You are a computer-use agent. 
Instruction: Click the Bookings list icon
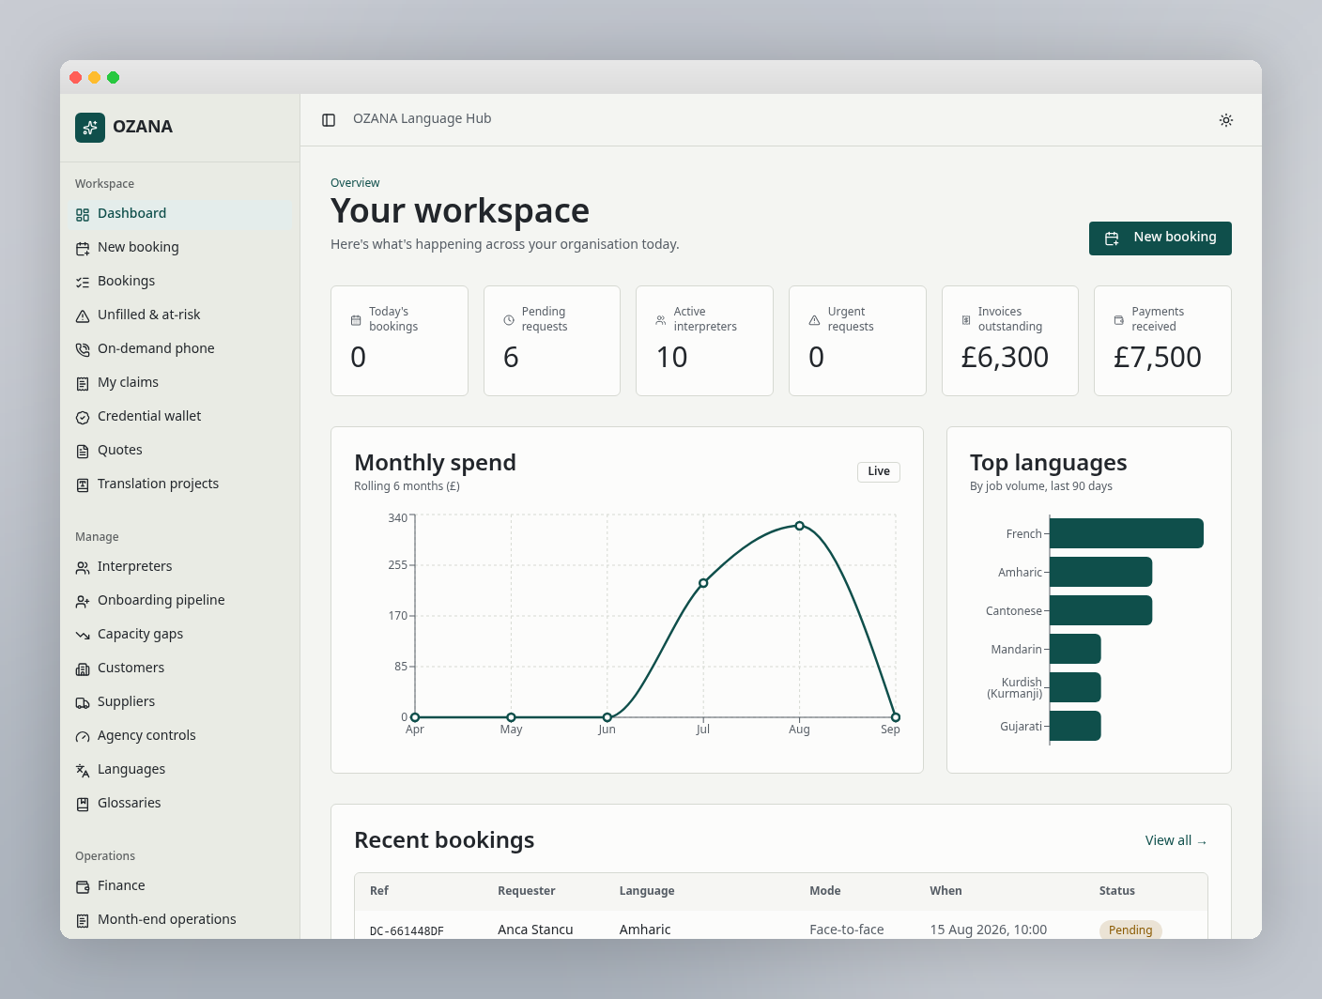point(83,283)
